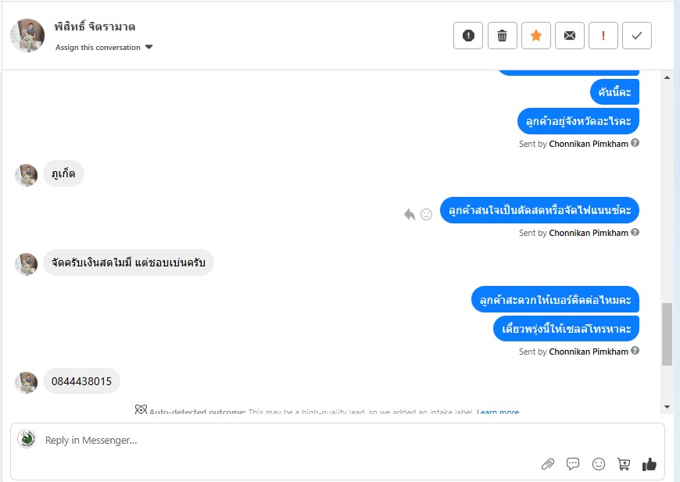680x482 pixels.
Task: Mark conversation as spam
Action: coord(468,36)
